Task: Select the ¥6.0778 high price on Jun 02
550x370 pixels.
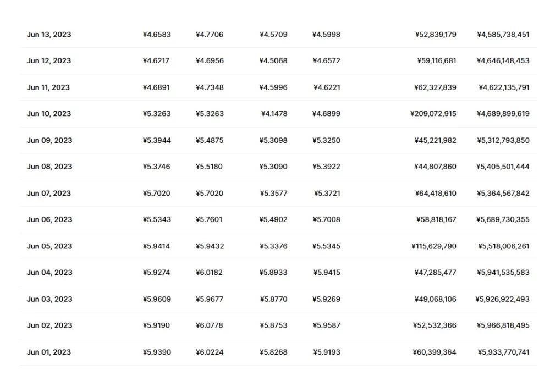Action: [210, 325]
